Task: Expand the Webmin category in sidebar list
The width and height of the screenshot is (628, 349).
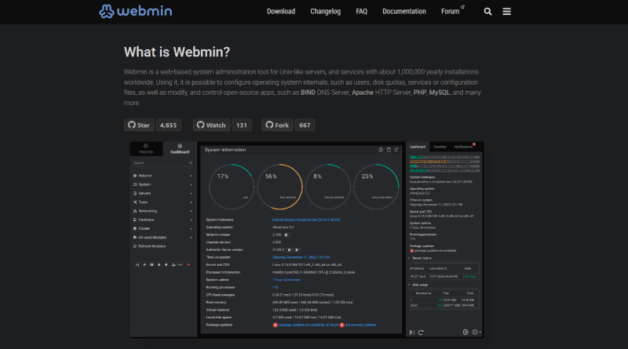Action: pyautogui.click(x=162, y=176)
